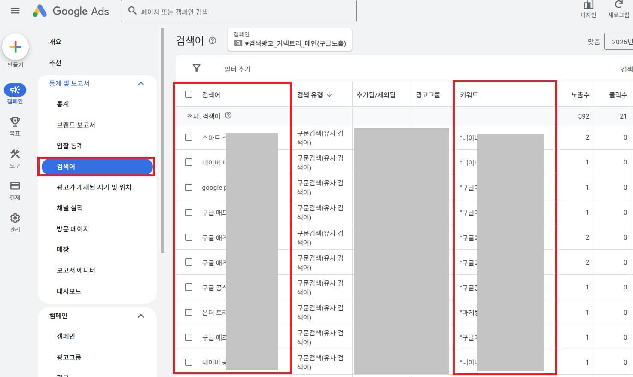Click the filter funnel icon

click(x=197, y=68)
